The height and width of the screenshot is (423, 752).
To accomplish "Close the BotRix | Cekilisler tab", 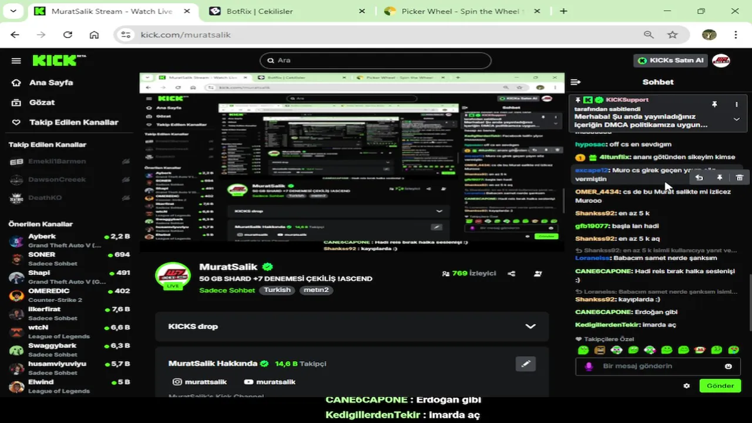I will [x=362, y=11].
